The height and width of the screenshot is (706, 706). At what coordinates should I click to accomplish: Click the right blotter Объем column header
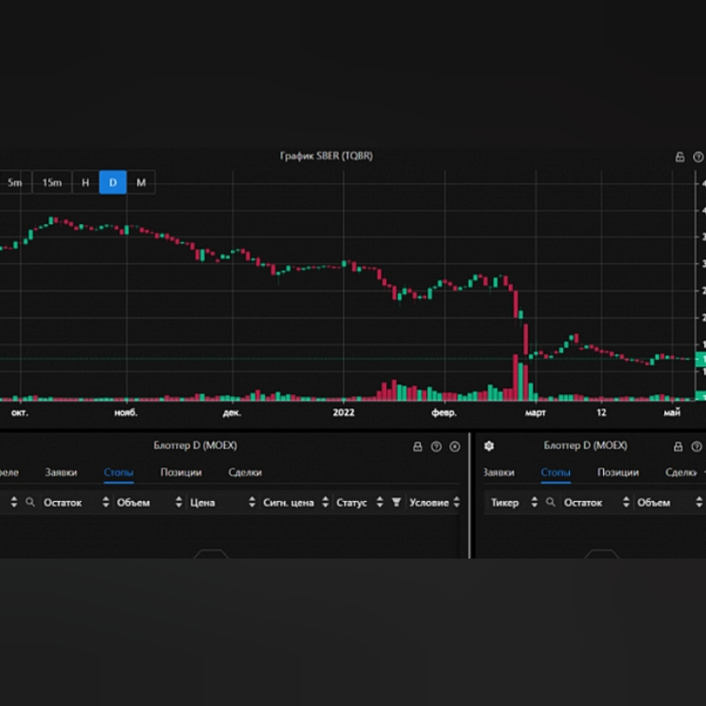654,503
